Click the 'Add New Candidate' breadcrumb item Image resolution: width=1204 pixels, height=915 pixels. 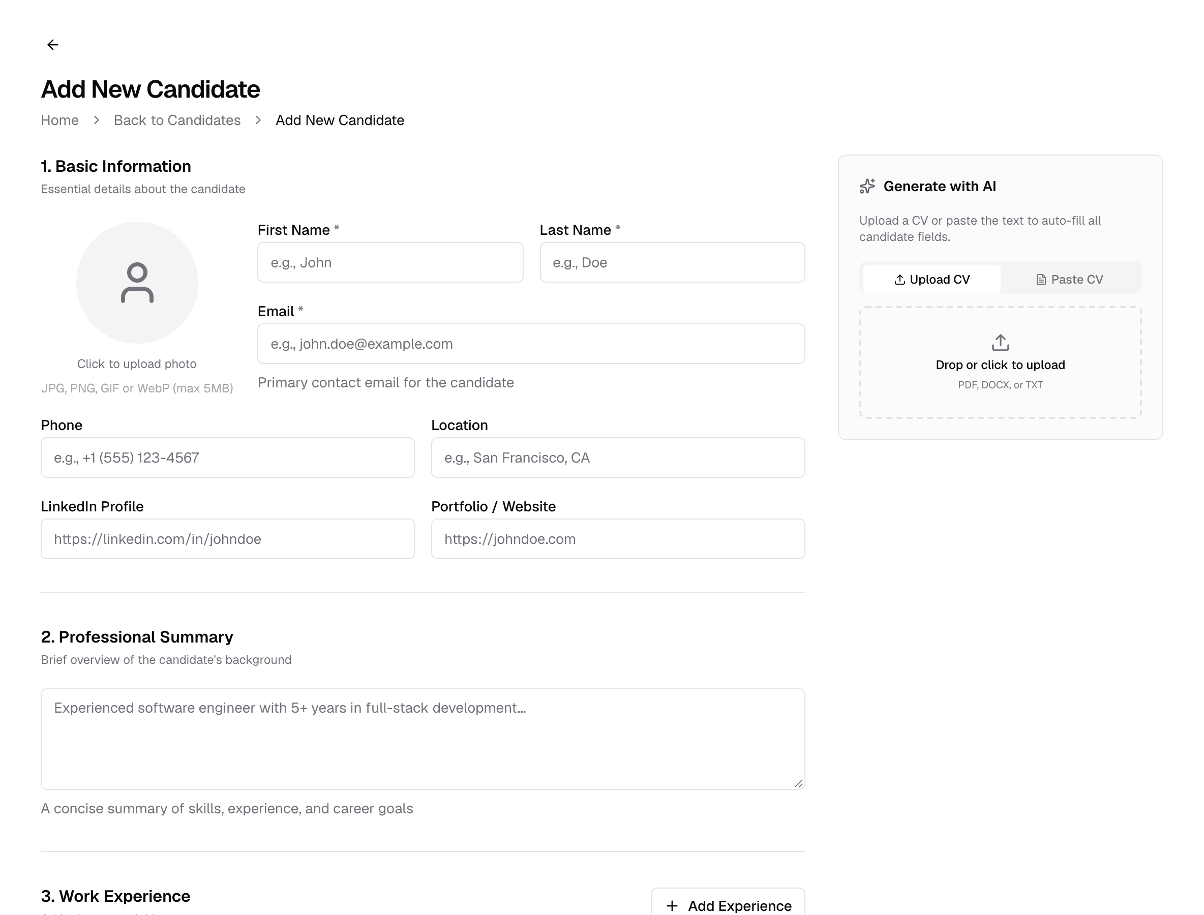click(340, 120)
